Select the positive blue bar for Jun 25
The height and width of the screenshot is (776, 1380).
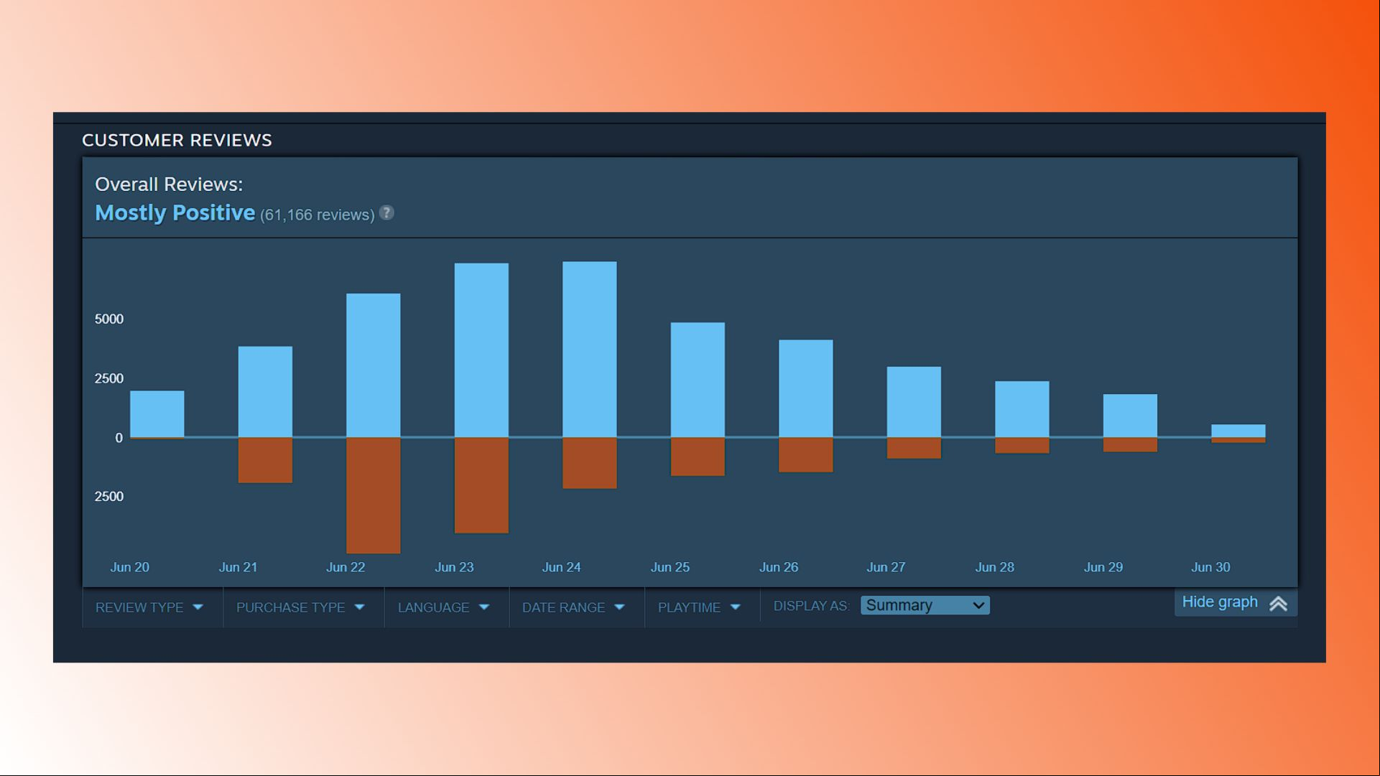tap(698, 380)
